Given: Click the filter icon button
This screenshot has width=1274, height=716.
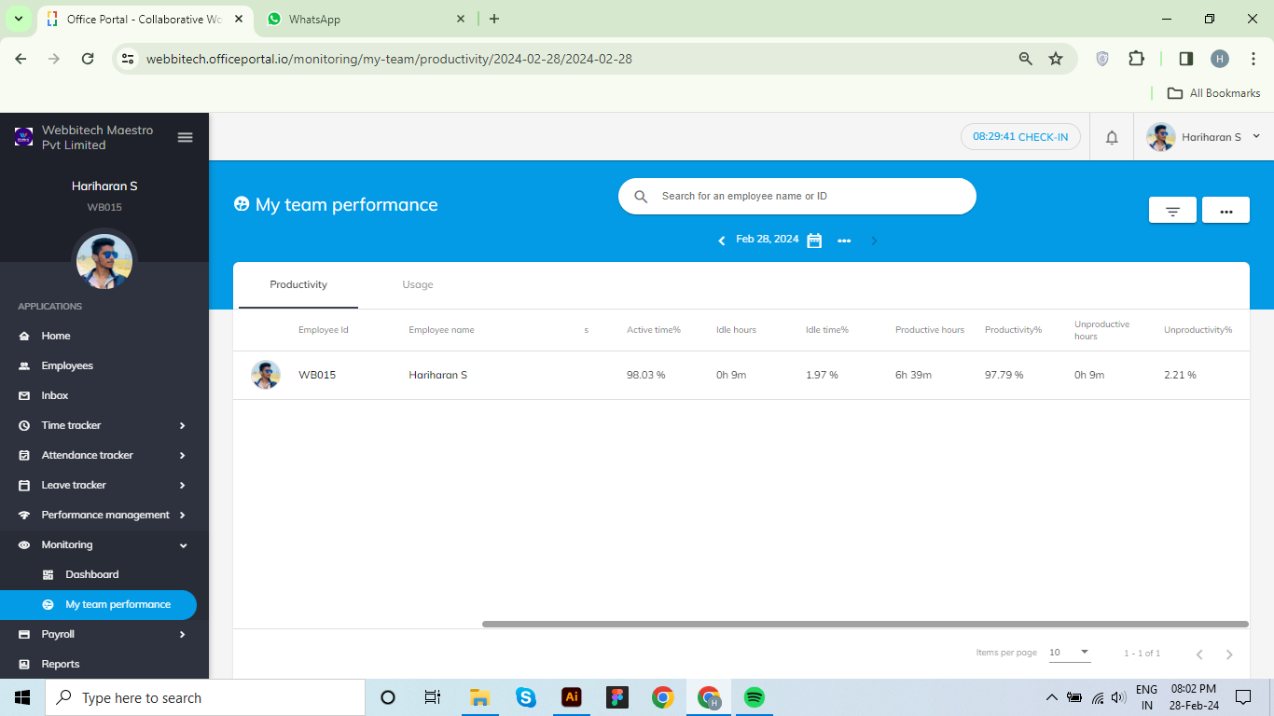Looking at the screenshot, I should (1172, 211).
